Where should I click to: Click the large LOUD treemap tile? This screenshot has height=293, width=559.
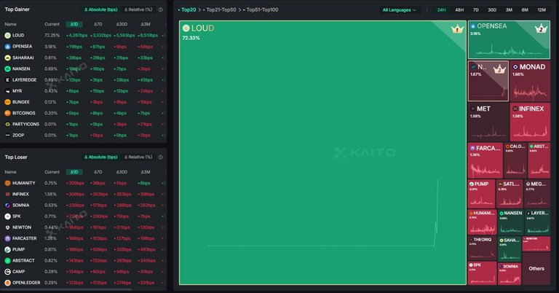point(322,153)
